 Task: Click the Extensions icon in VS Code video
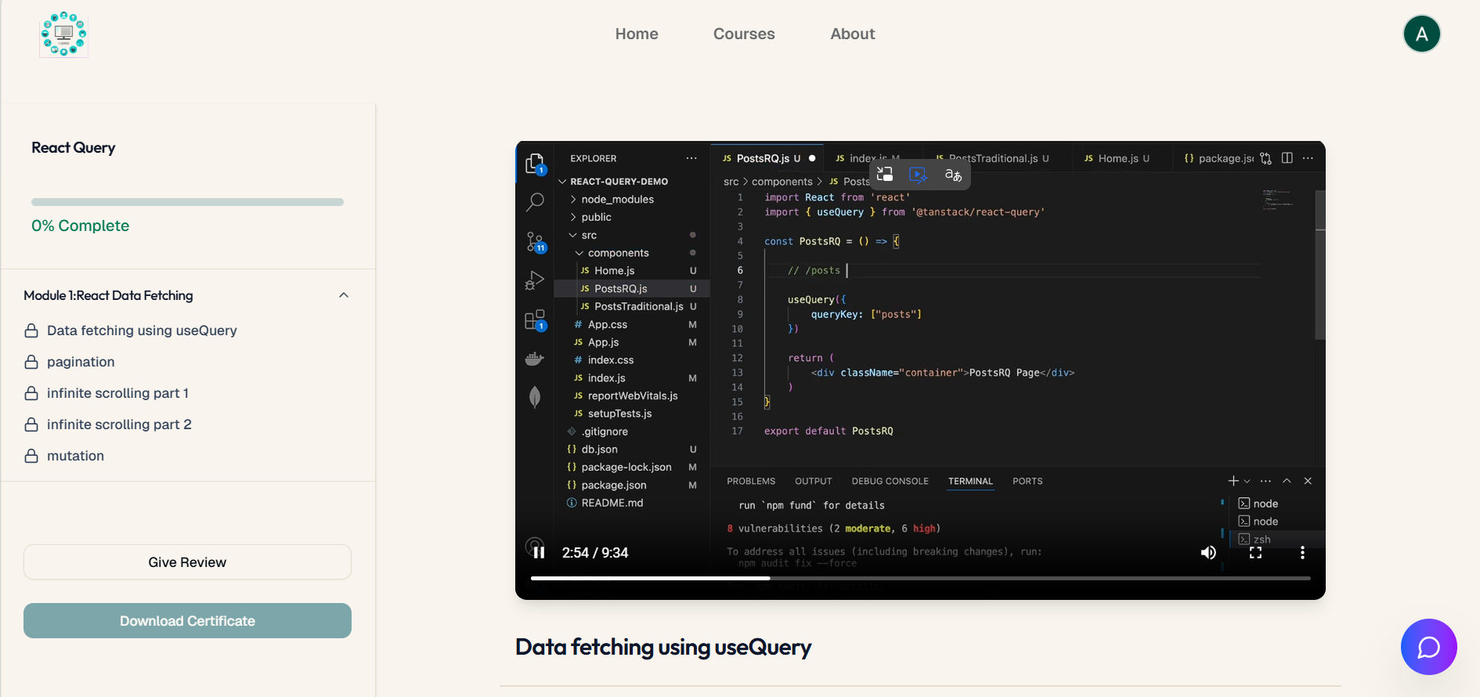[535, 320]
